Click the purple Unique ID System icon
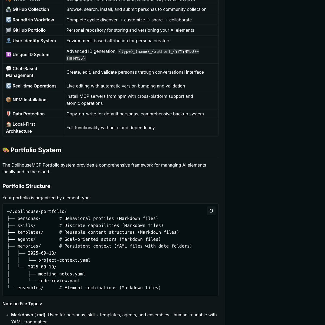Screen dimensions: 325x325 point(9,54)
